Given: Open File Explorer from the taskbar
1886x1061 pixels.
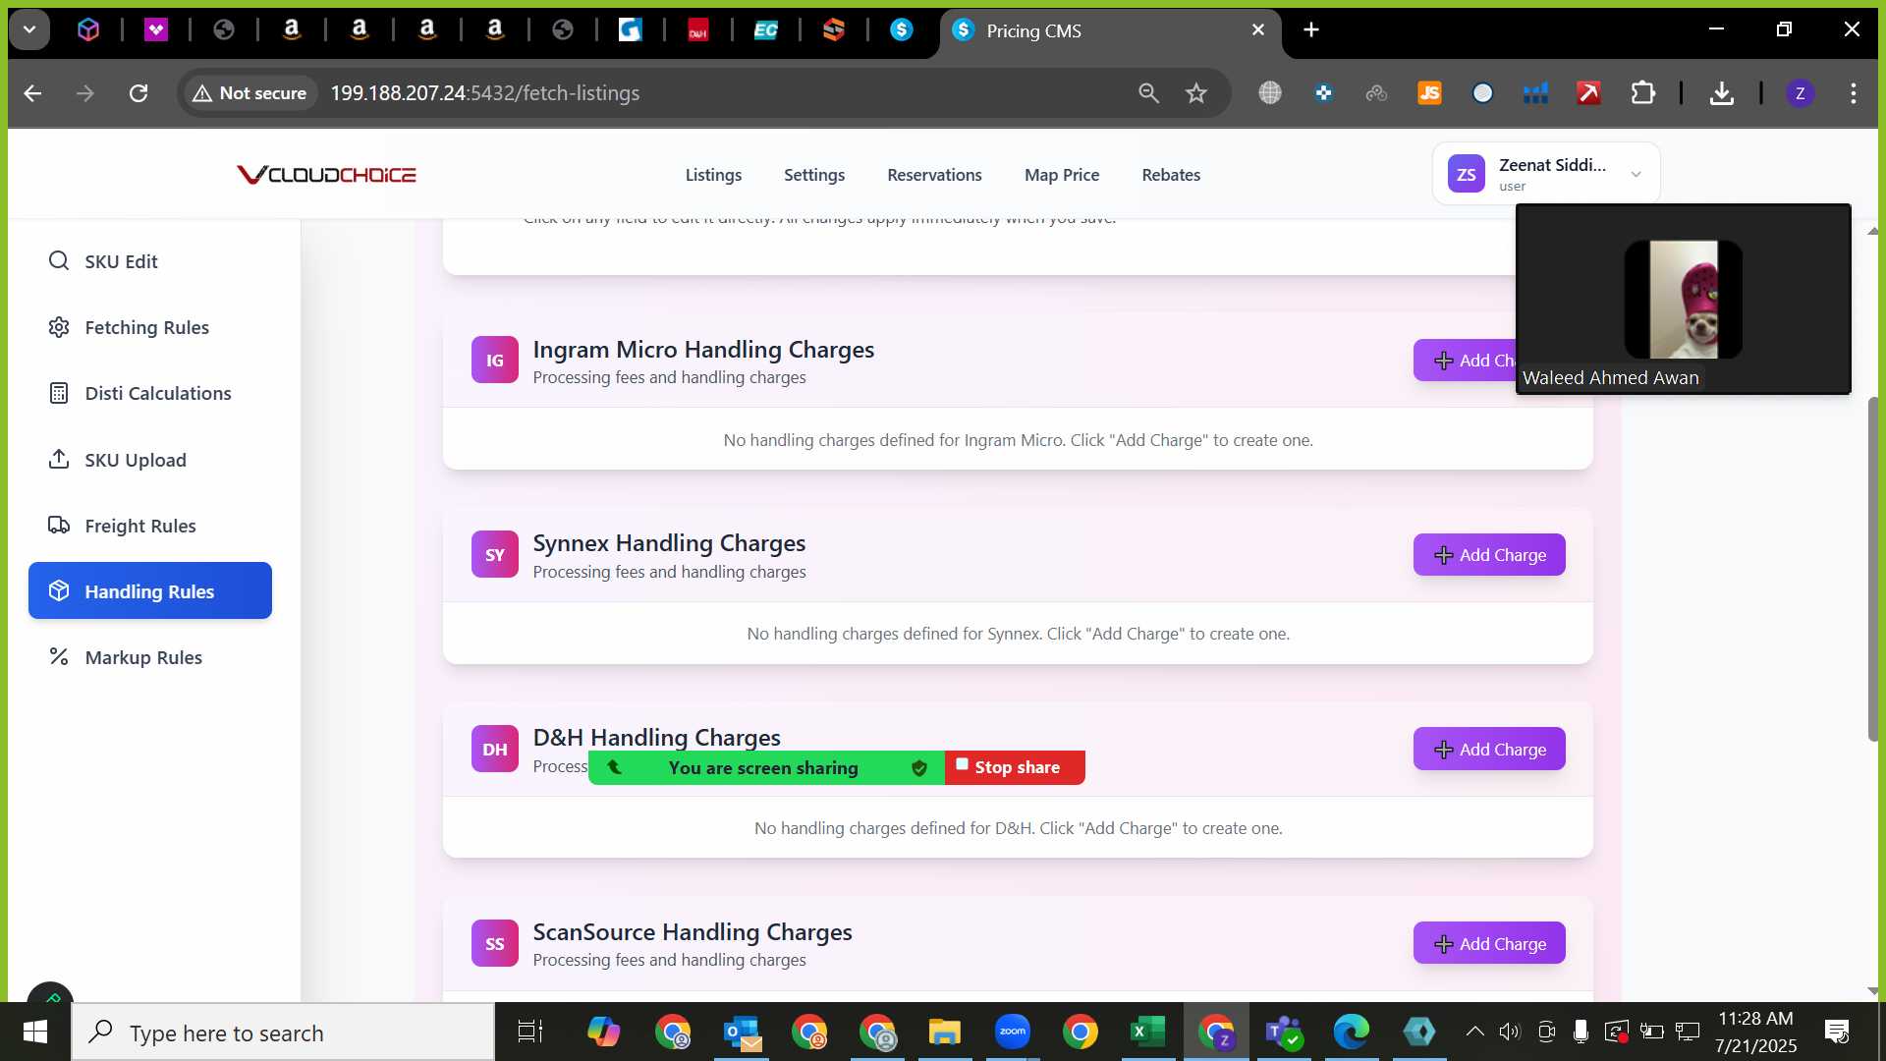Looking at the screenshot, I should tap(944, 1033).
